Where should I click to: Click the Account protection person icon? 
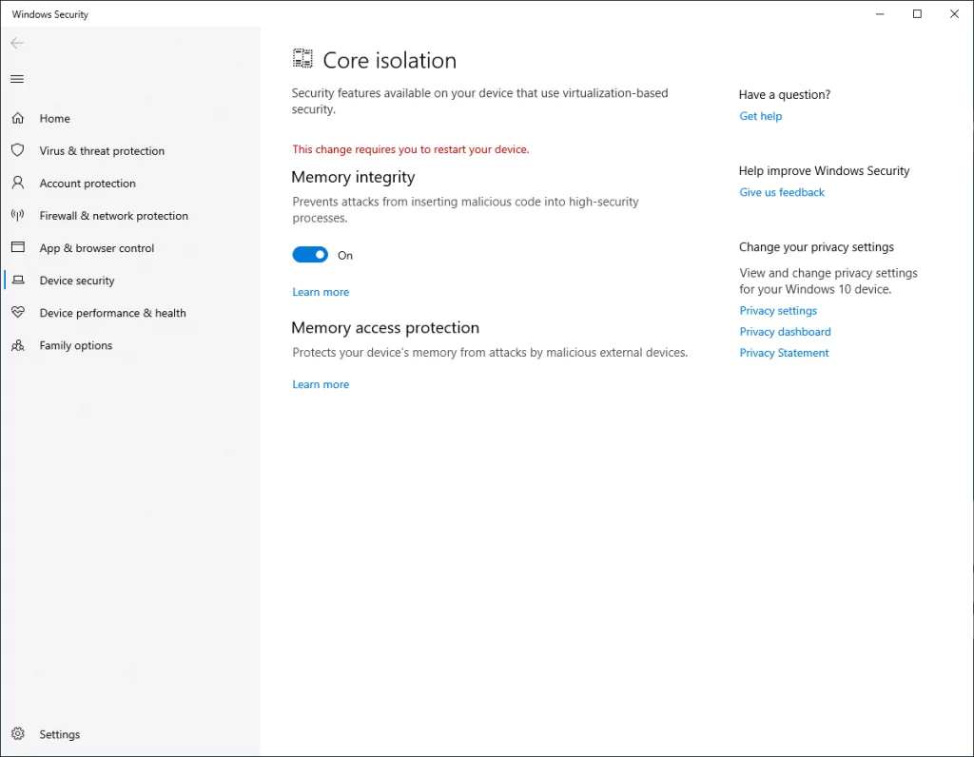[18, 183]
